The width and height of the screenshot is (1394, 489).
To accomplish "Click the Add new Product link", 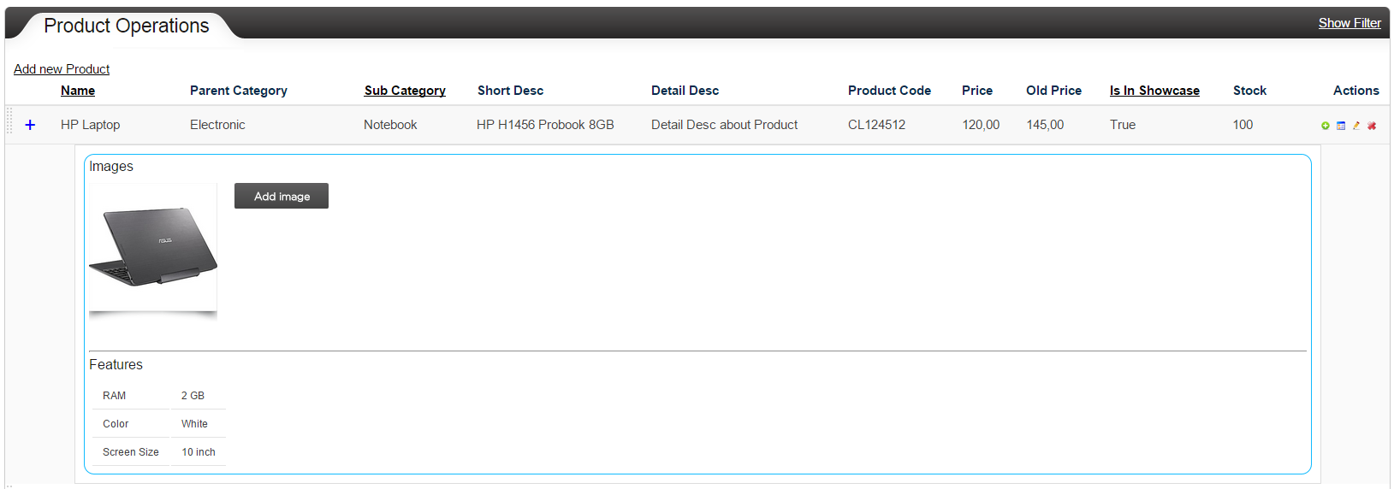I will [62, 69].
